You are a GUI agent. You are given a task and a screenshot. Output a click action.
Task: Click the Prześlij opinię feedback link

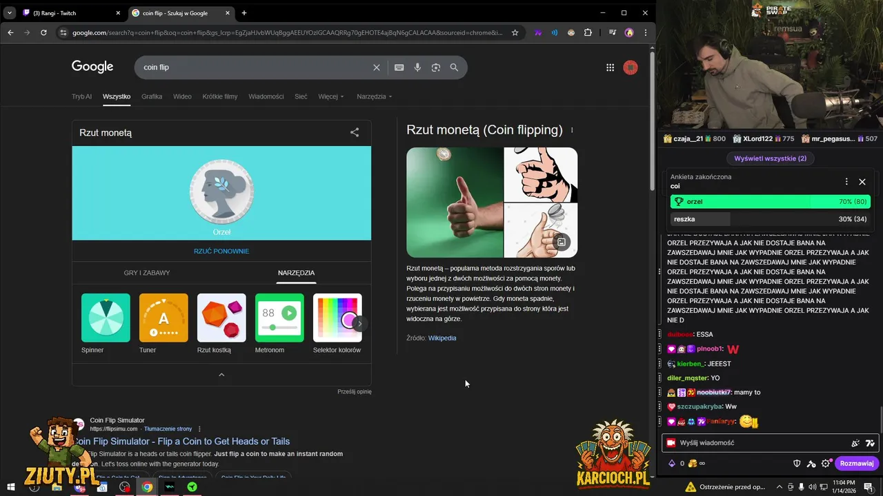[355, 392]
